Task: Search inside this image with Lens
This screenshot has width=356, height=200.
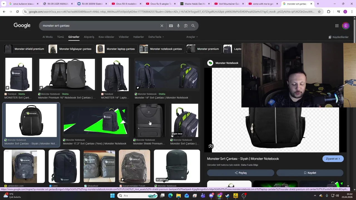Action: pos(211,146)
